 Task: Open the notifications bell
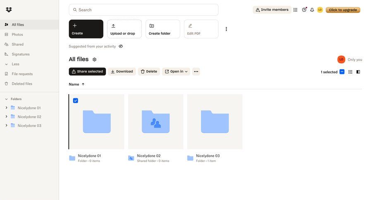point(312,10)
